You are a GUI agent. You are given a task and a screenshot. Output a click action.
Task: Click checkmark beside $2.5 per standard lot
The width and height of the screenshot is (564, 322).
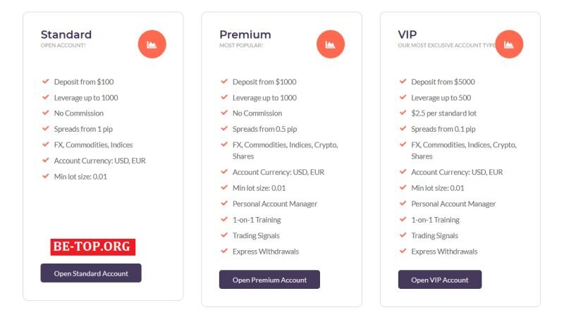pyautogui.click(x=403, y=113)
